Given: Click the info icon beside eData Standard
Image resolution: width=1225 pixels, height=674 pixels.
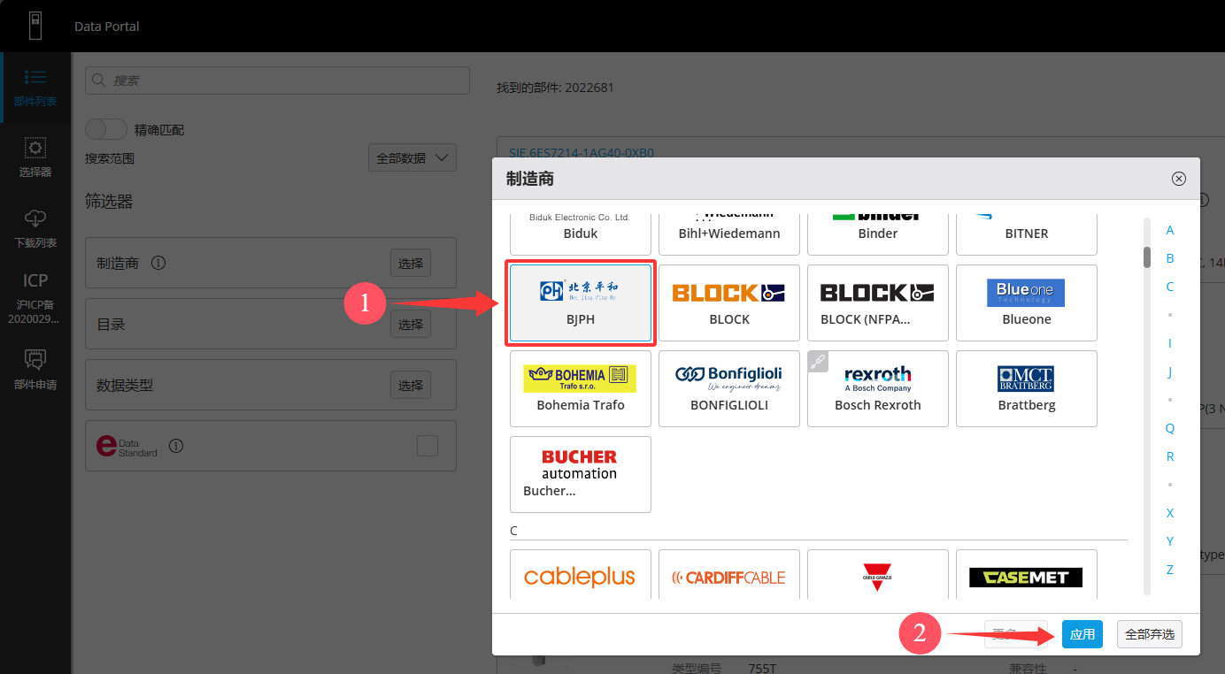Looking at the screenshot, I should pos(176,446).
